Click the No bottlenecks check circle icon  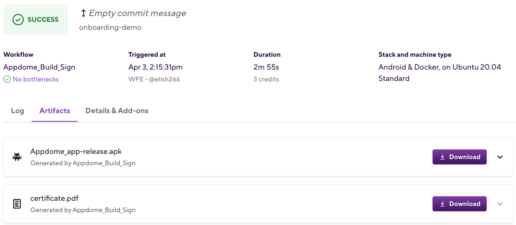pyautogui.click(x=7, y=79)
